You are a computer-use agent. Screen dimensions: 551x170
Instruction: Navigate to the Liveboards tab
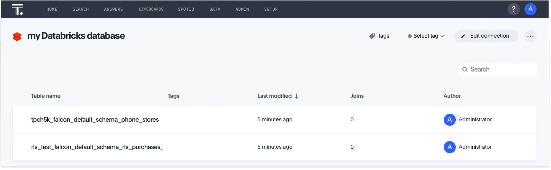point(151,10)
